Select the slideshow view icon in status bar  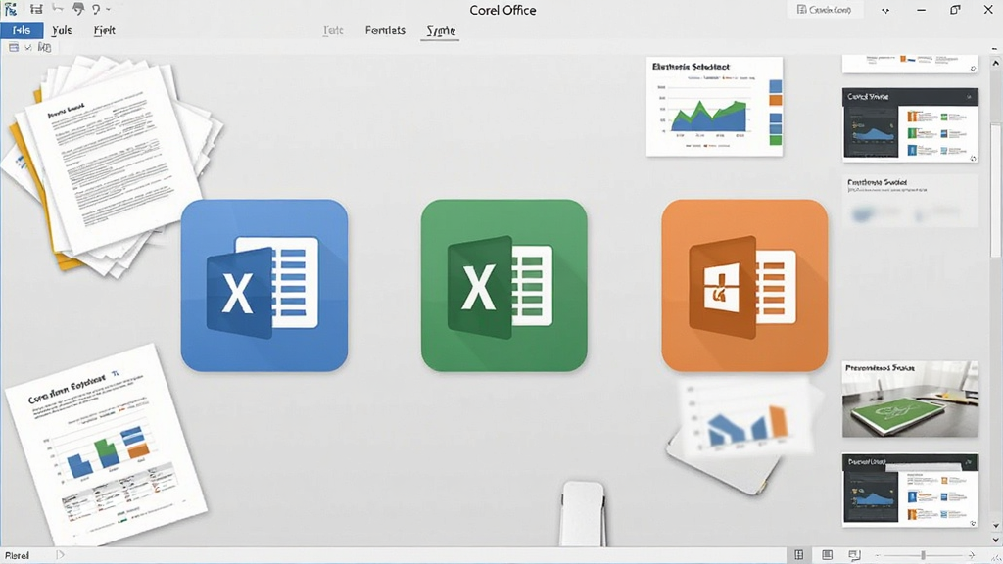[854, 554]
